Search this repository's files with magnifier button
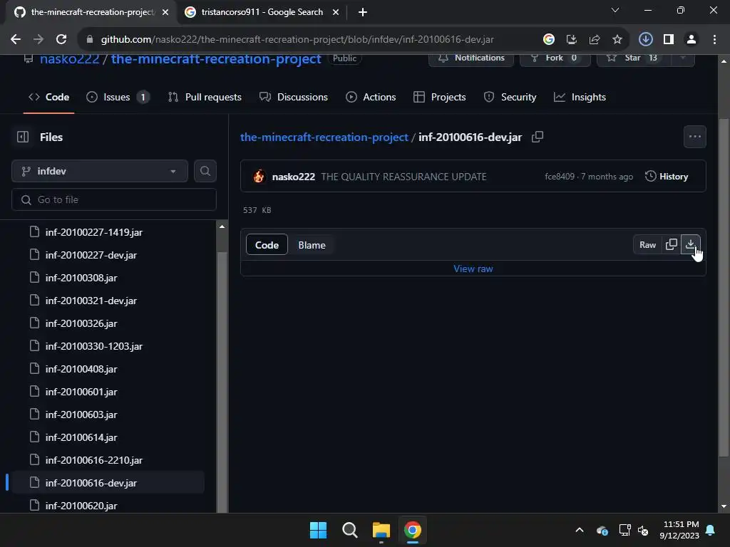This screenshot has width=730, height=547. [x=205, y=171]
